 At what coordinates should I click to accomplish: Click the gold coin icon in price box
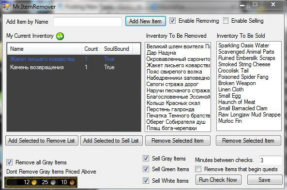(34, 182)
